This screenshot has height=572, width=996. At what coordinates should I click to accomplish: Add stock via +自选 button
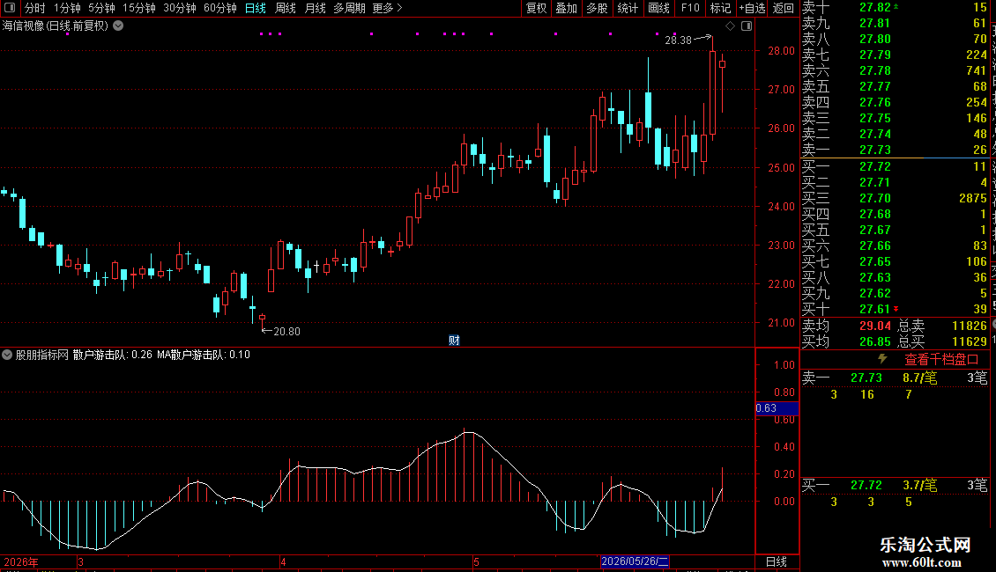(x=752, y=8)
